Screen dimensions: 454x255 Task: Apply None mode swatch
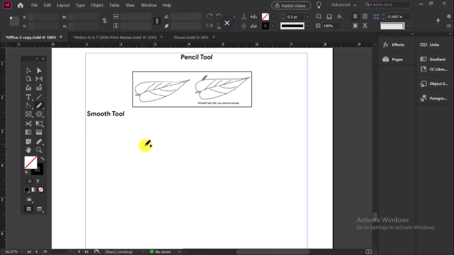(x=41, y=189)
